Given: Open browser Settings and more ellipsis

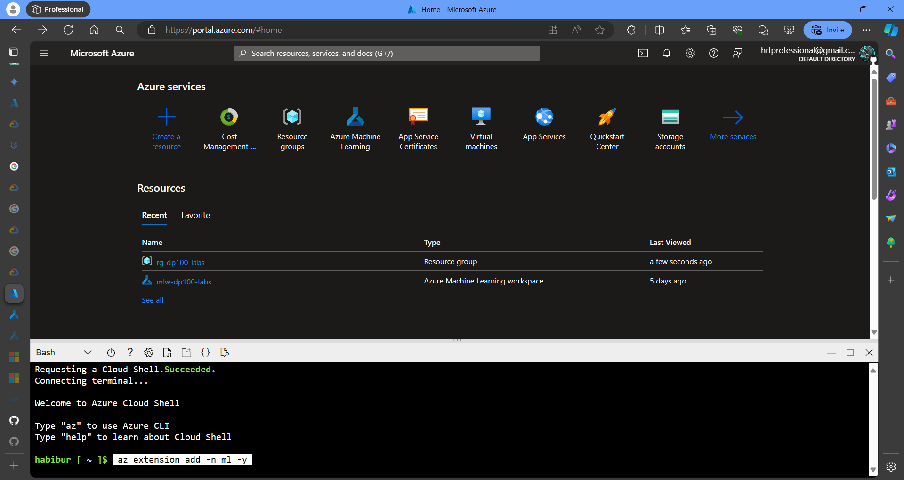Looking at the screenshot, I should pos(866,30).
